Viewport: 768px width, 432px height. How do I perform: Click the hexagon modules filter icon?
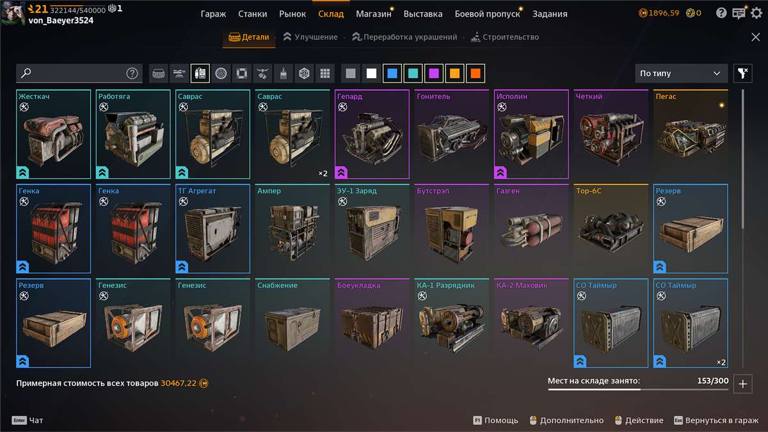[305, 73]
